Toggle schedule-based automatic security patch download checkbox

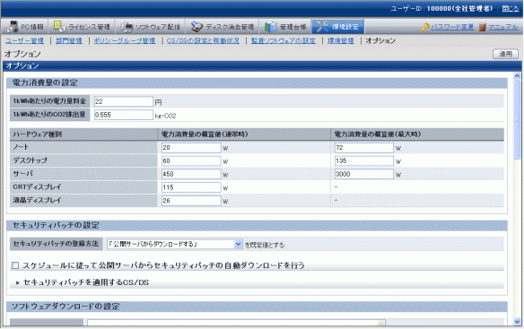15,265
